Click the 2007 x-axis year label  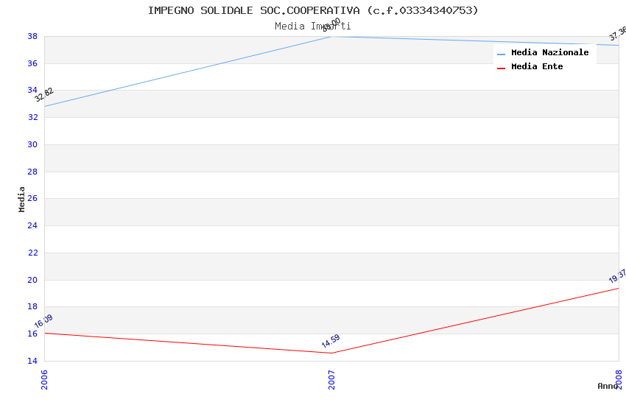point(331,379)
